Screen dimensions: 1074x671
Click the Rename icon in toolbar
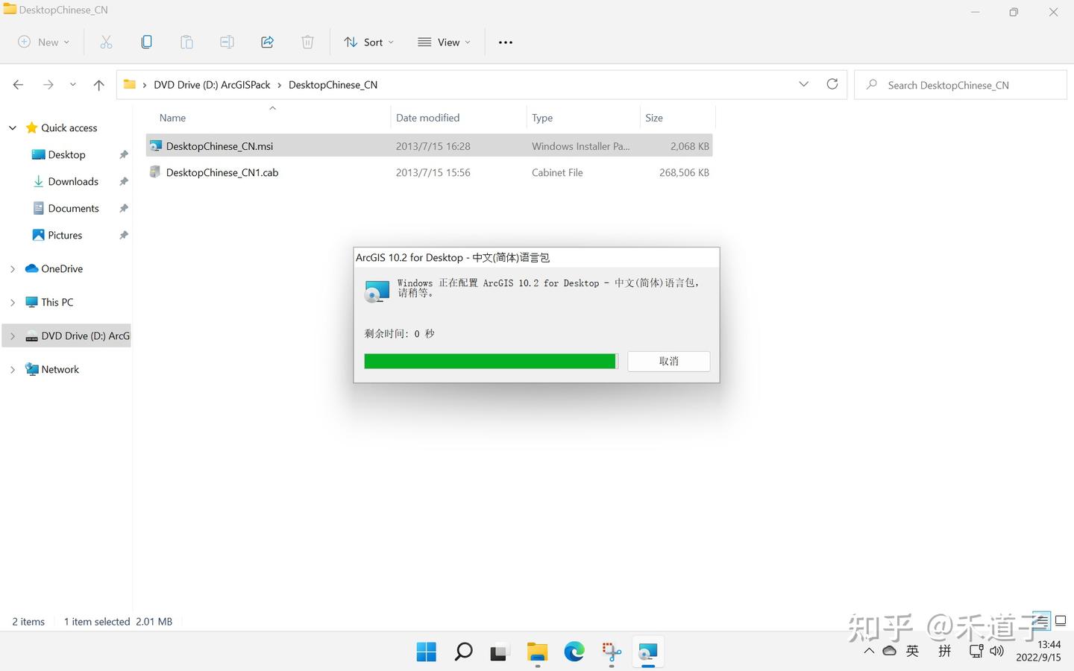[227, 42]
